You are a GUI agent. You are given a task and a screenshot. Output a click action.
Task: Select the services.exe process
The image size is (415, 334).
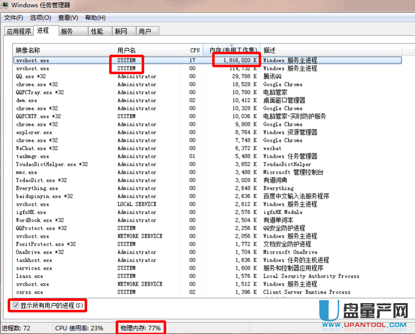pyautogui.click(x=208, y=268)
